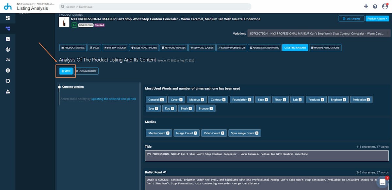392x190 pixels.
Task: Open the Keyword Lookup tab
Action: click(202, 48)
